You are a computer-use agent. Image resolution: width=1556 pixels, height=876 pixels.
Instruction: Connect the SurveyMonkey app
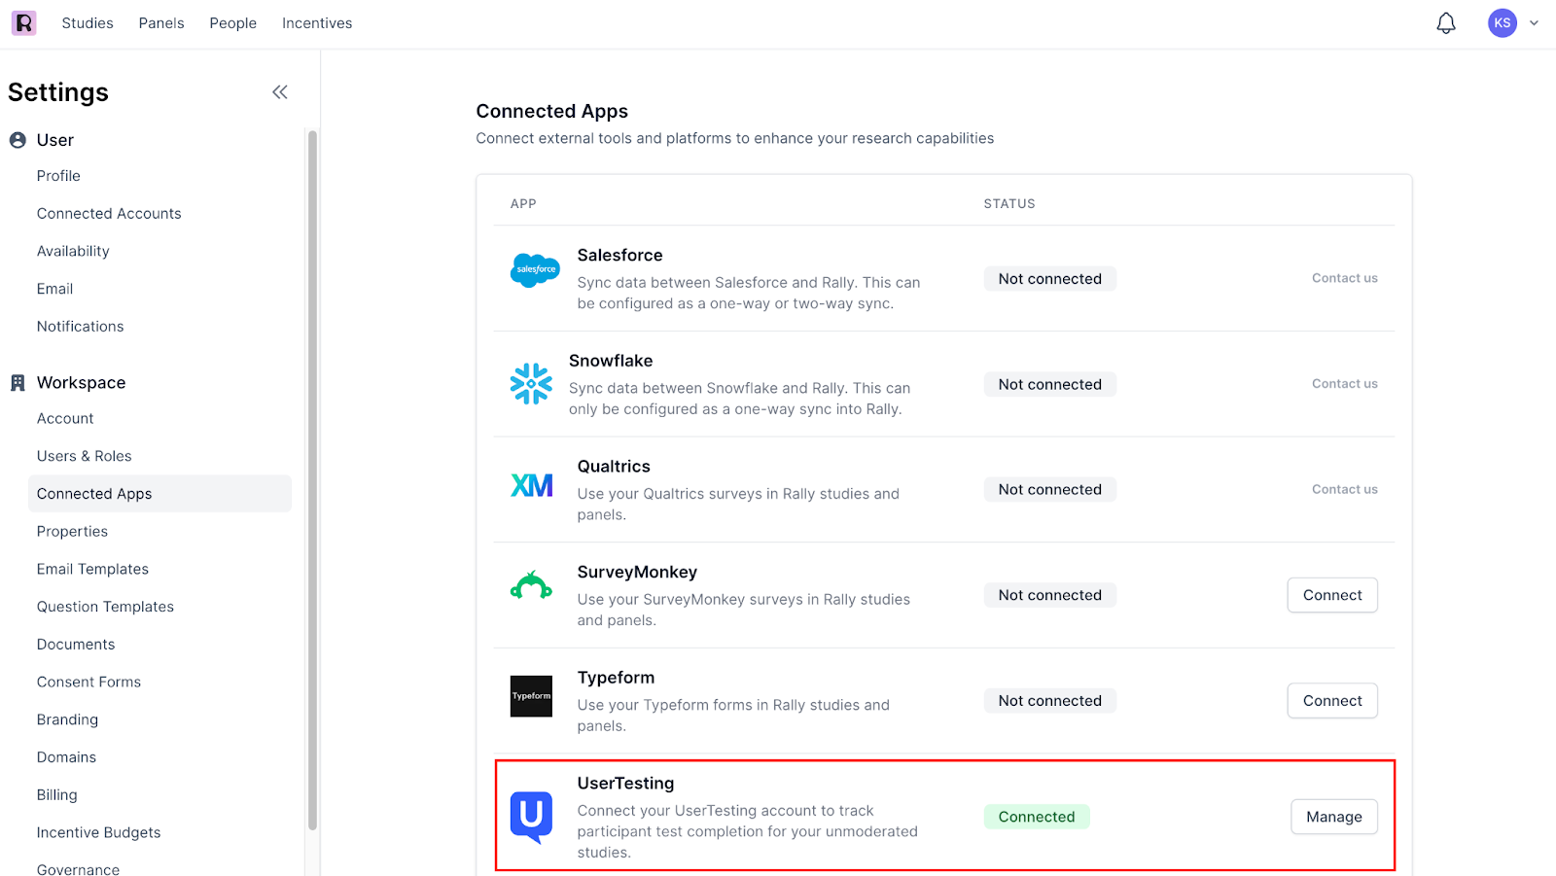click(x=1331, y=595)
